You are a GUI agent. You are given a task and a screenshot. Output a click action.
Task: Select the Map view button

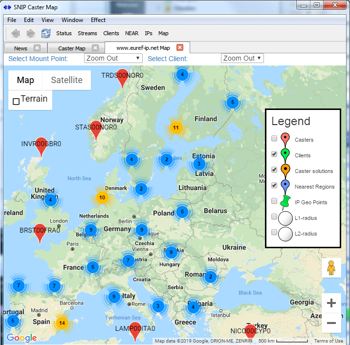(25, 80)
